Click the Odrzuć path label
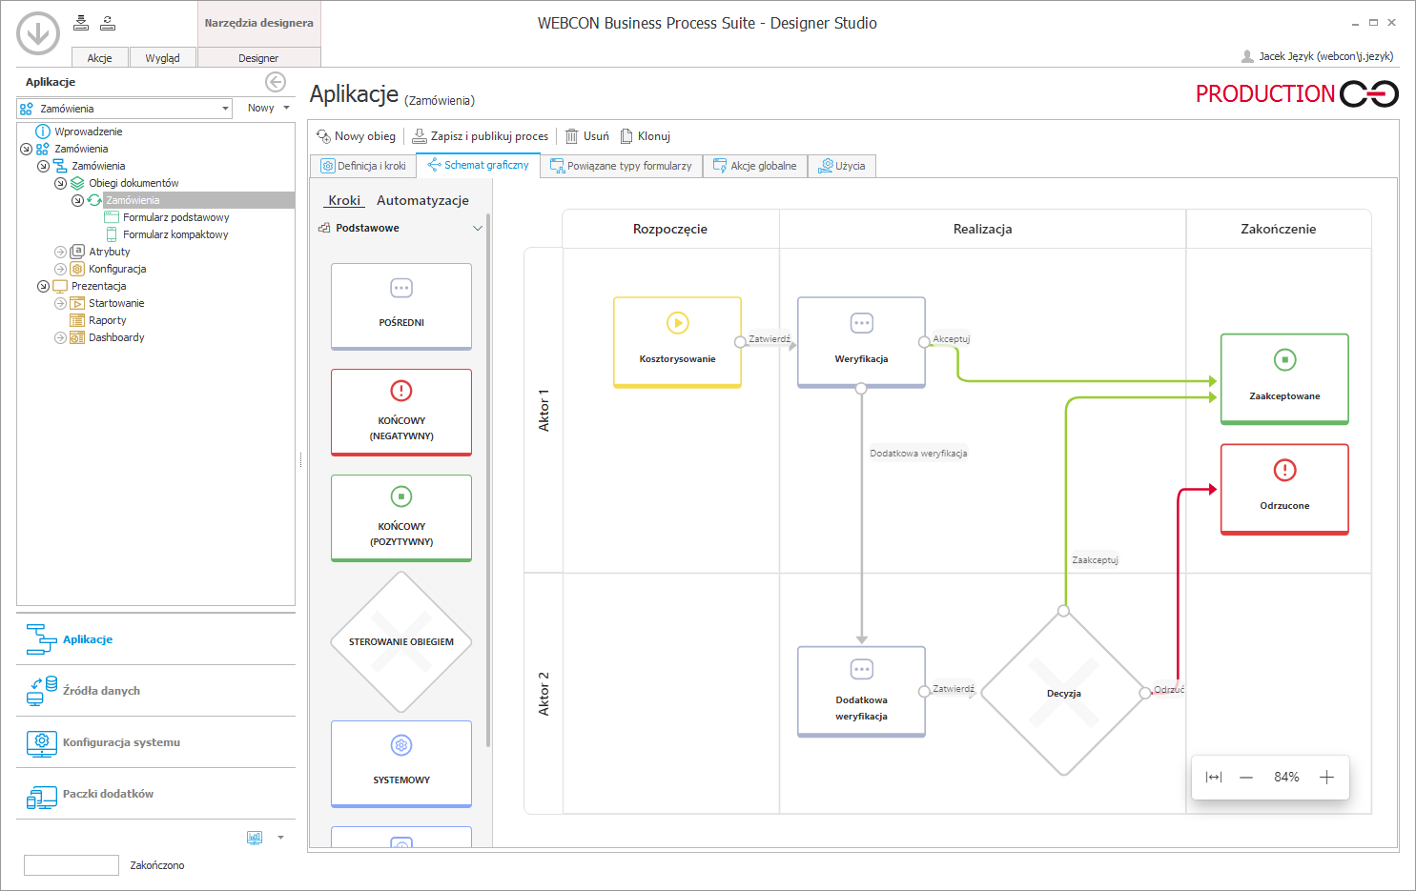This screenshot has width=1416, height=891. 1169,690
